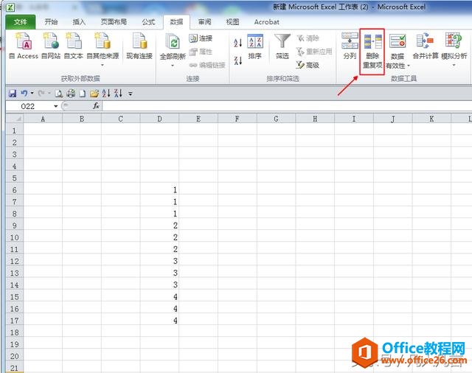472x373 pixels.
Task: Select column H header
Action: pyautogui.click(x=315, y=119)
